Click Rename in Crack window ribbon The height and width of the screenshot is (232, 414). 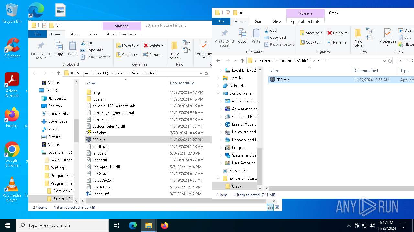click(337, 42)
